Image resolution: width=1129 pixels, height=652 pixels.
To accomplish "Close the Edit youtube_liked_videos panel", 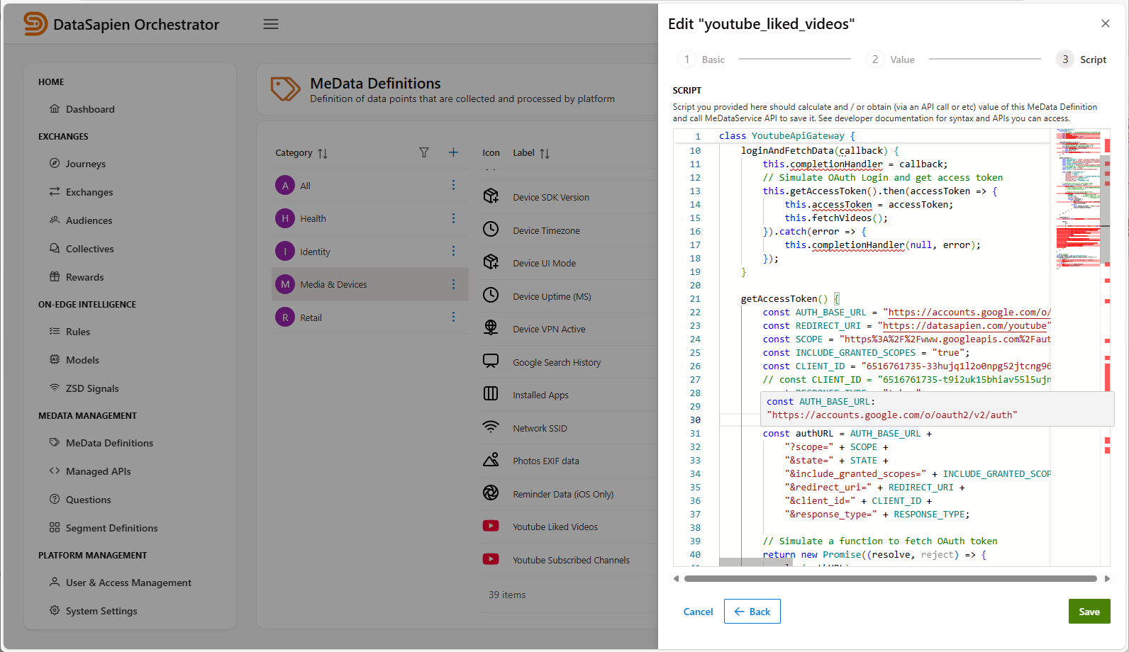I will pyautogui.click(x=1106, y=23).
